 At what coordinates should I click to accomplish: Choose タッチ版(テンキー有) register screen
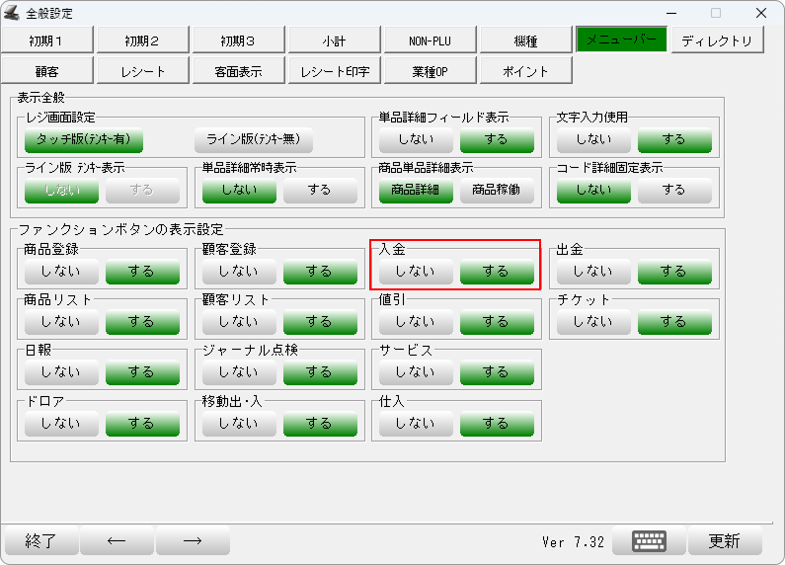click(84, 139)
